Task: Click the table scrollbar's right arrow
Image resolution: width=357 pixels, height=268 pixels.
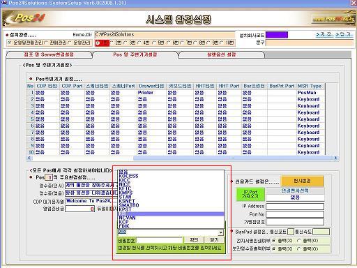Action: point(335,158)
